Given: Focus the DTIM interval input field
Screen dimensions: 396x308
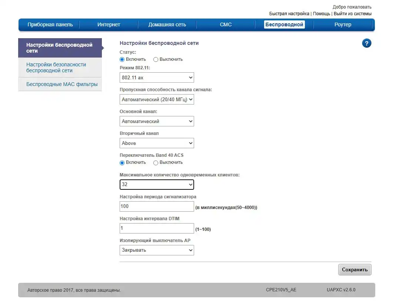Looking at the screenshot, I should (x=157, y=228).
